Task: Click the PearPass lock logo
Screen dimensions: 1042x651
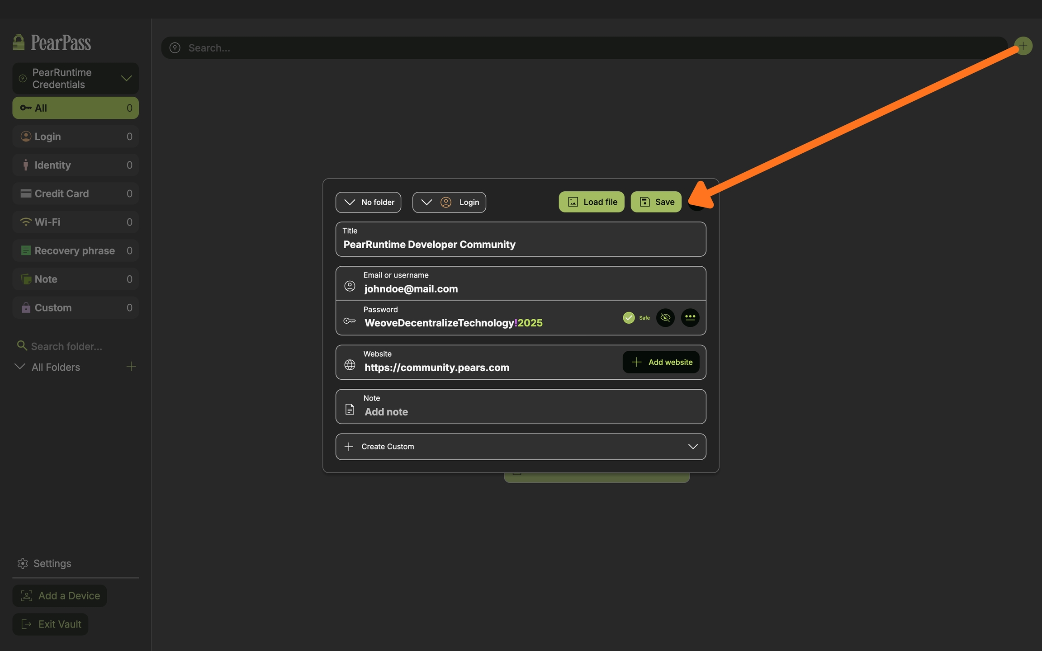Action: pos(19,42)
